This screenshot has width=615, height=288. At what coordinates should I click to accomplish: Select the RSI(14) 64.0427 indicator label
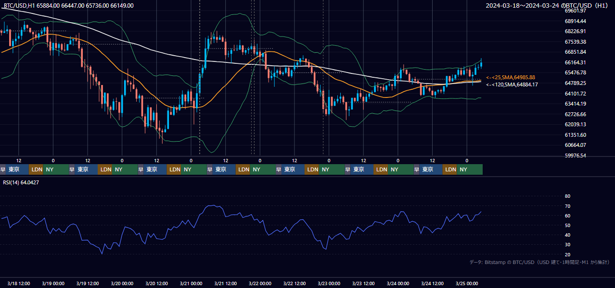click(x=21, y=182)
